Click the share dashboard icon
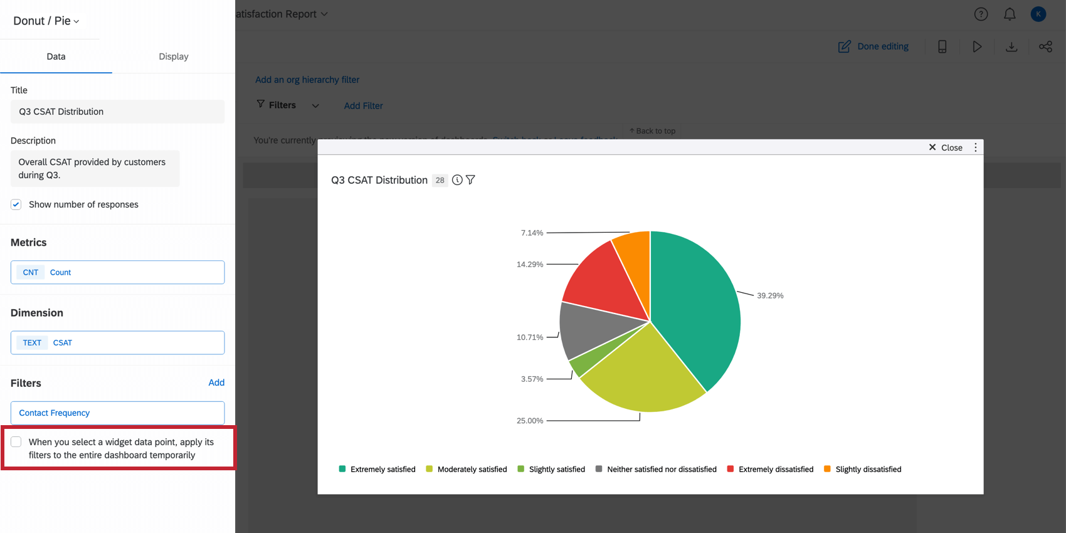This screenshot has width=1066, height=533. (1045, 46)
